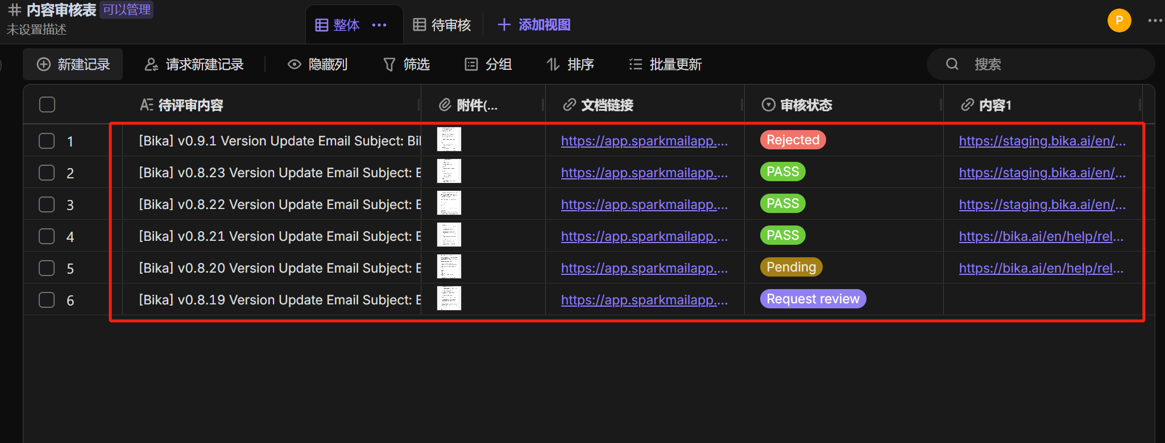Image resolution: width=1165 pixels, height=443 pixels.
Task: Open the 分组 group option
Action: 488,64
